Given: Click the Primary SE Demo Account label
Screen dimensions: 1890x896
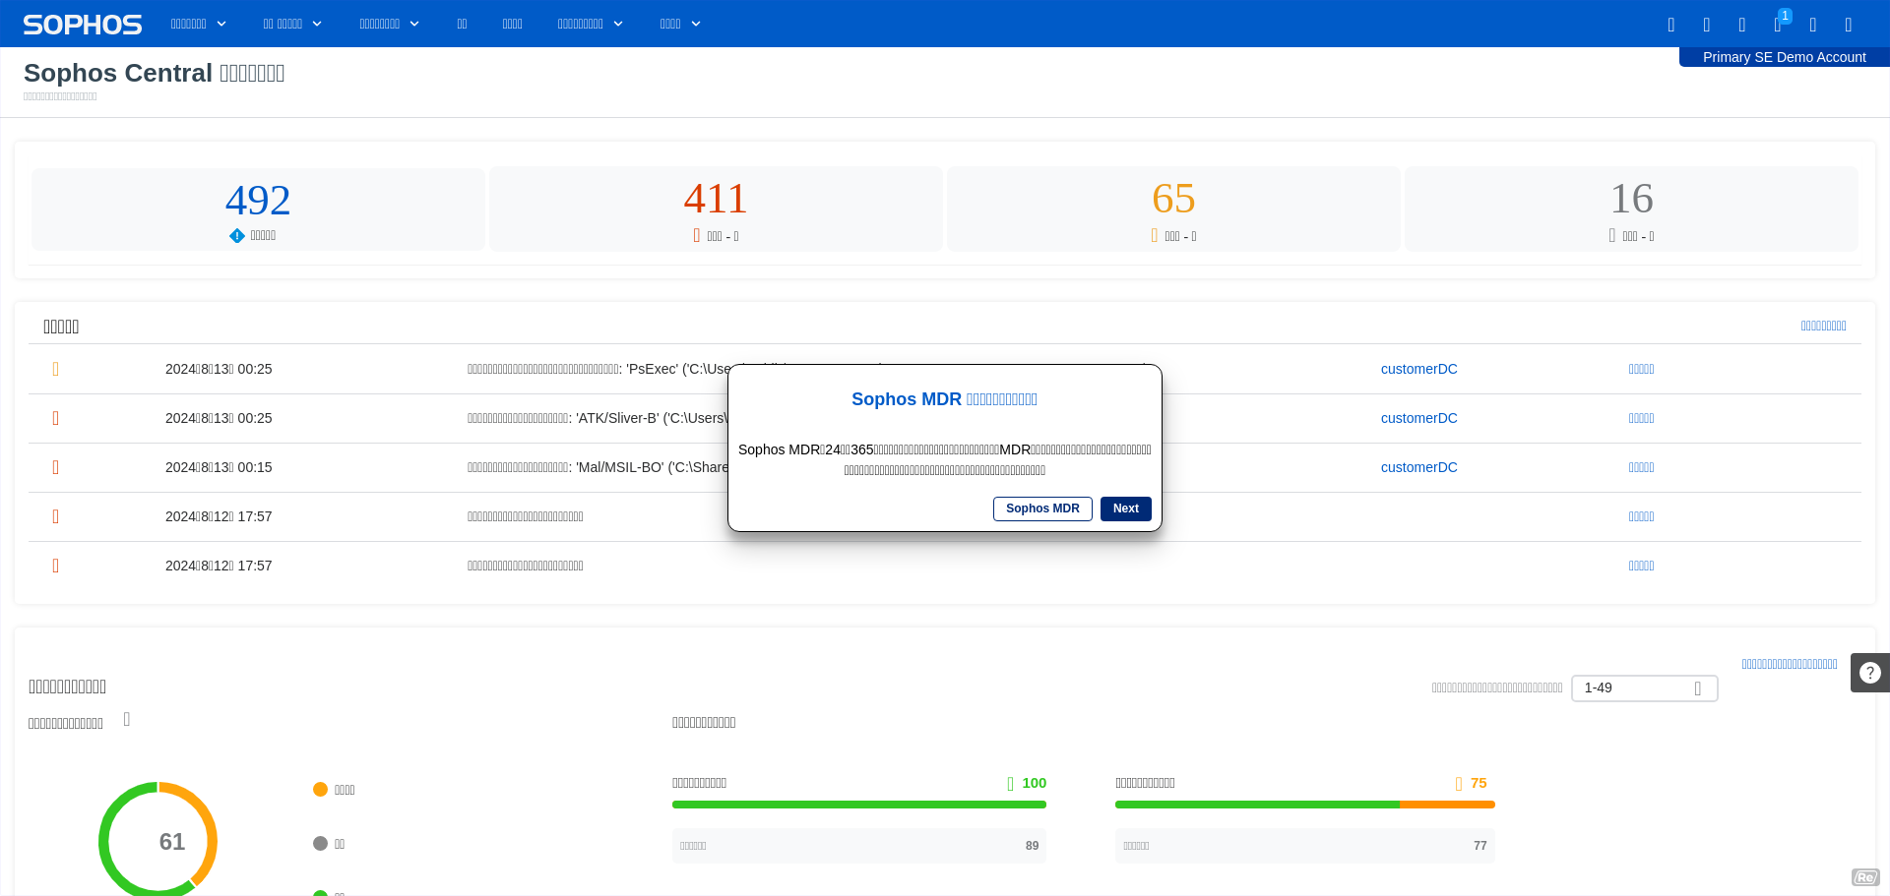Looking at the screenshot, I should click(x=1784, y=57).
